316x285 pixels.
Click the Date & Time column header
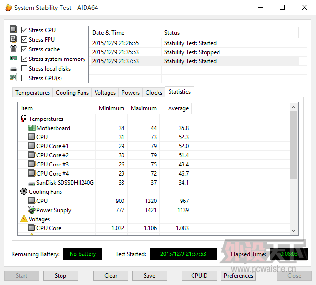point(125,33)
